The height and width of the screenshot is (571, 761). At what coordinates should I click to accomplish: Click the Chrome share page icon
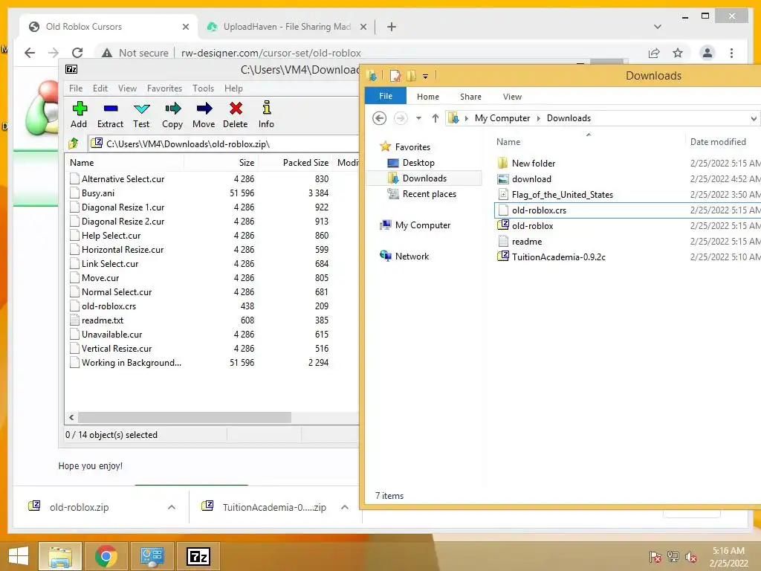[654, 53]
